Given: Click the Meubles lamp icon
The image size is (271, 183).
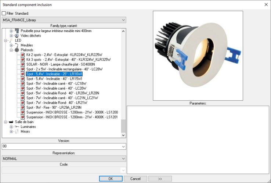Looking at the screenshot, I should (17, 45).
